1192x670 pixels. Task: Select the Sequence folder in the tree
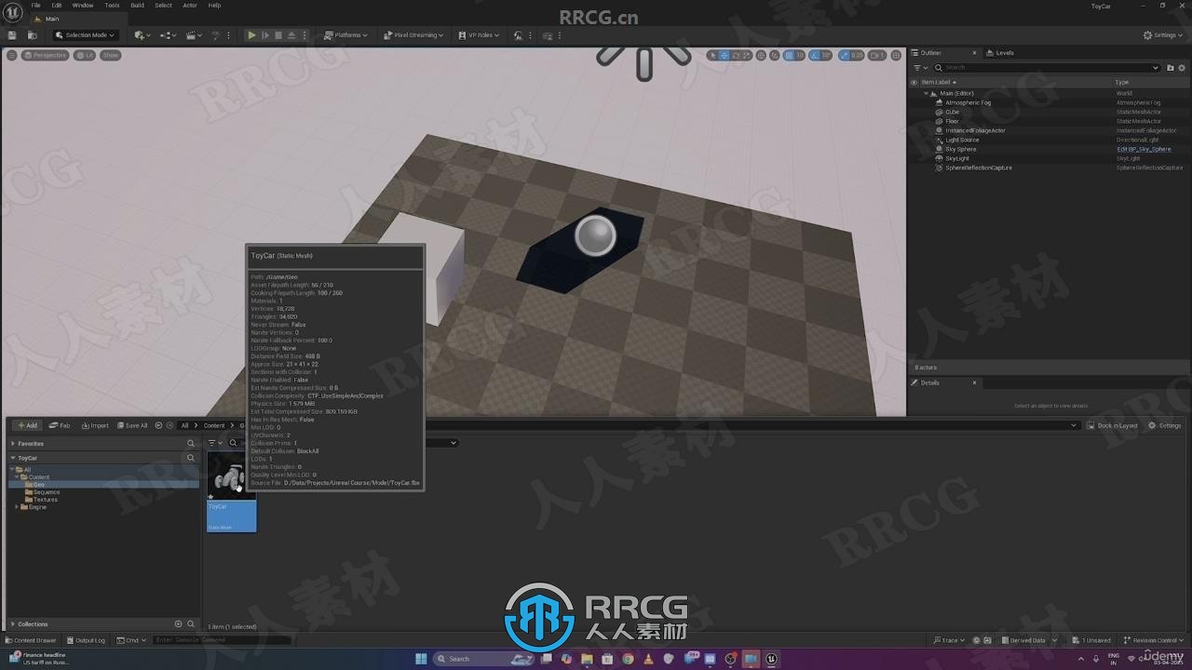pyautogui.click(x=46, y=492)
